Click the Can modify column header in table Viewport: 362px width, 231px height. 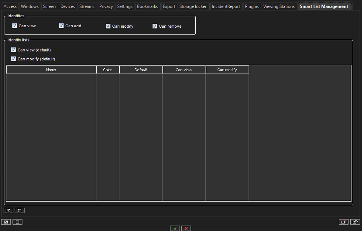tap(227, 70)
